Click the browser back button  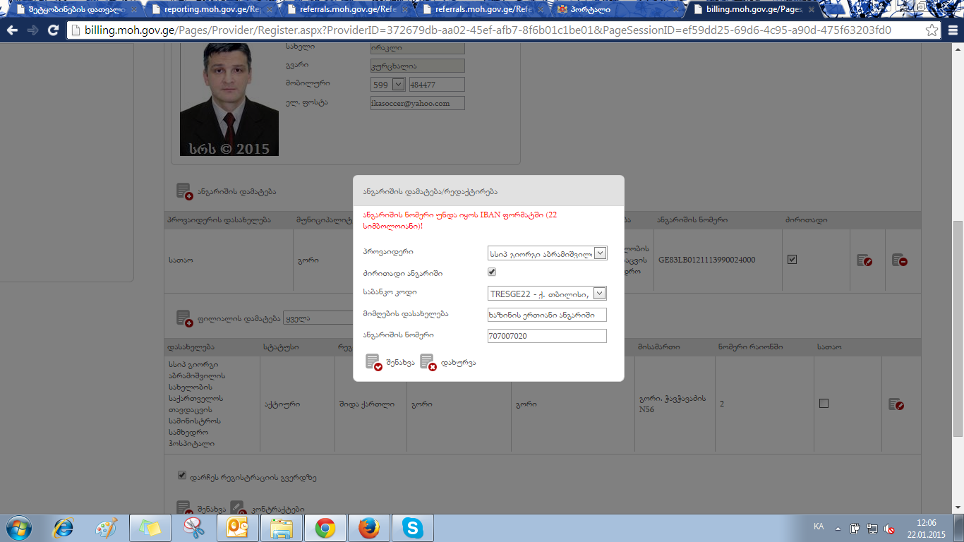tap(12, 30)
